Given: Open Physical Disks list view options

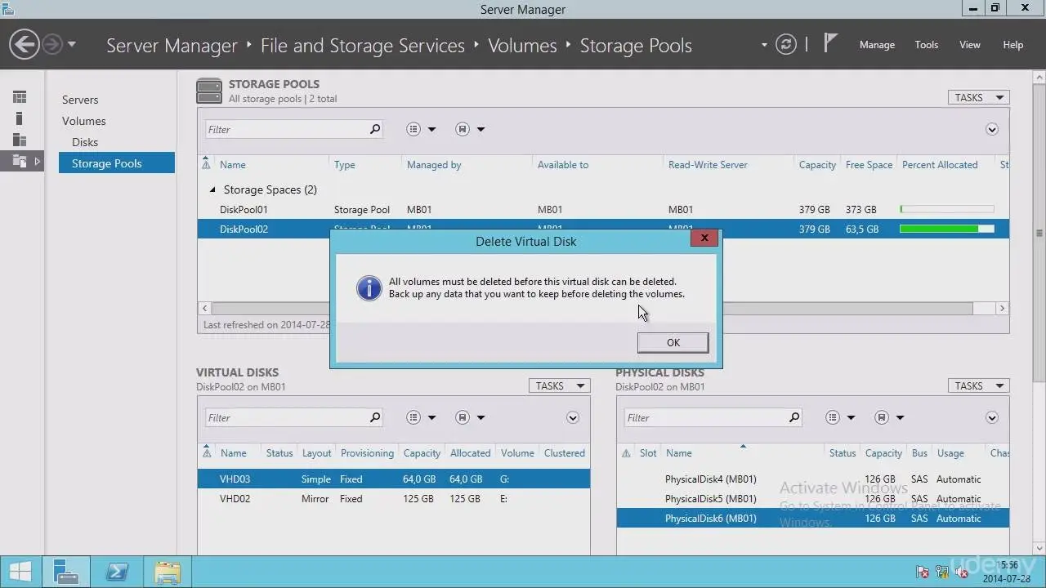Looking at the screenshot, I should (x=840, y=417).
